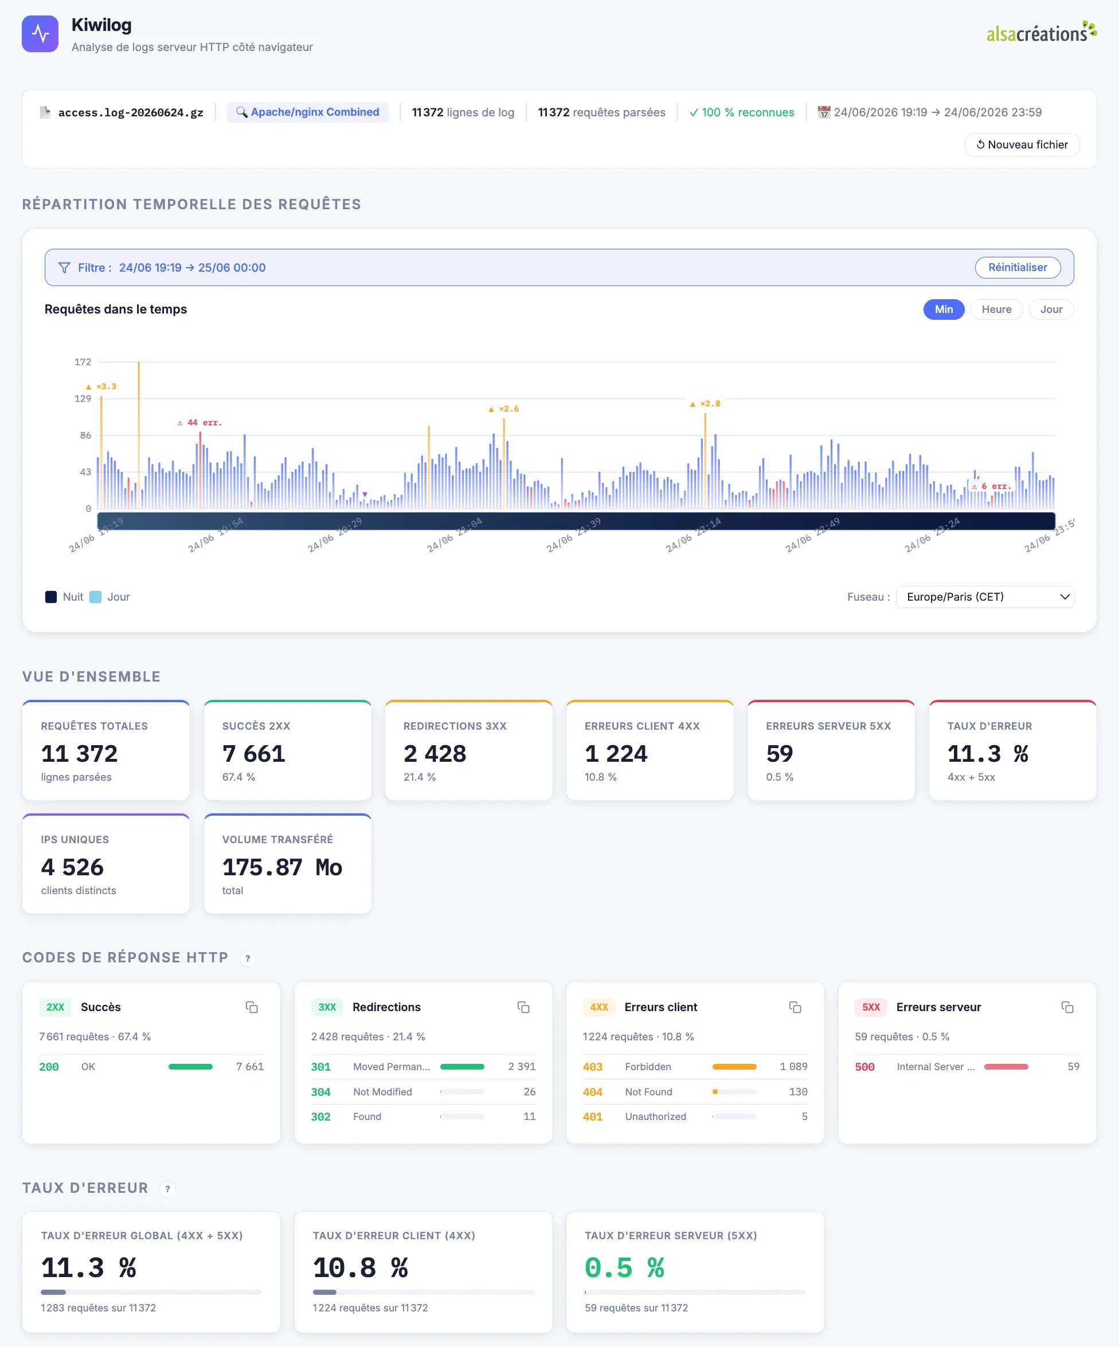Open the Fuseau timezone dropdown
This screenshot has width=1119, height=1347.
pos(984,597)
